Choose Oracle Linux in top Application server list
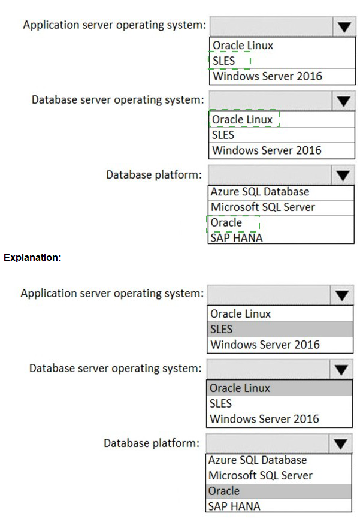Image resolution: width=363 pixels, height=522 pixels. point(243,46)
